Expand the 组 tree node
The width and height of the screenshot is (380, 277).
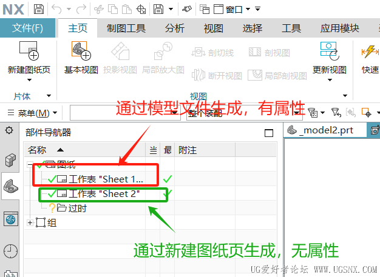coord(30,222)
